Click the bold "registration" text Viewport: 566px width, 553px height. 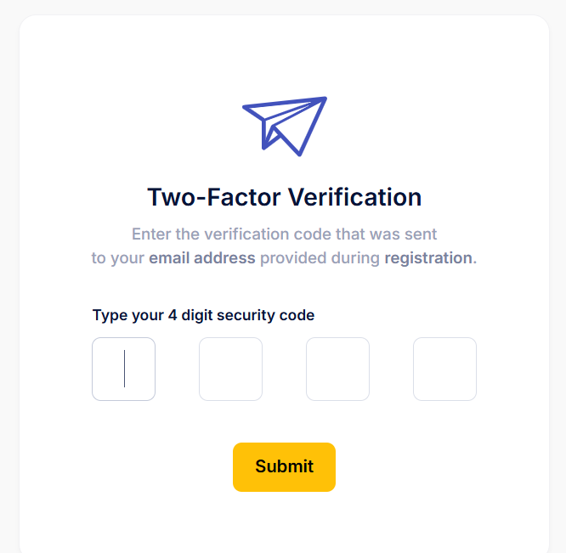pyautogui.click(x=428, y=258)
